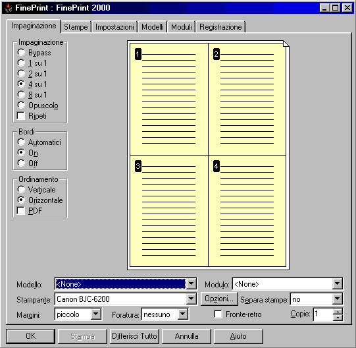Click page 2 in the preview

[247, 99]
